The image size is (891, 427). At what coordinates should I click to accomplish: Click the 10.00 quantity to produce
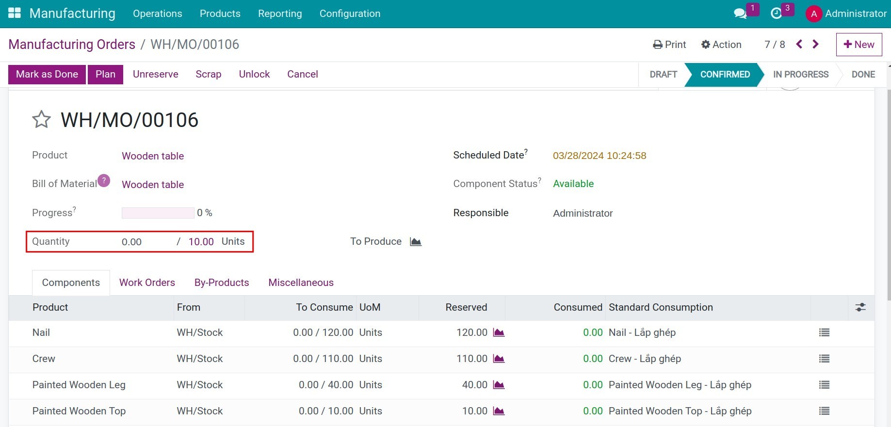[201, 241]
